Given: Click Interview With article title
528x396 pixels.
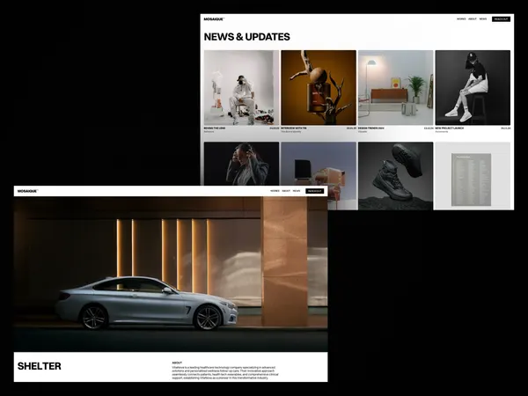Looking at the screenshot, I should (294, 128).
